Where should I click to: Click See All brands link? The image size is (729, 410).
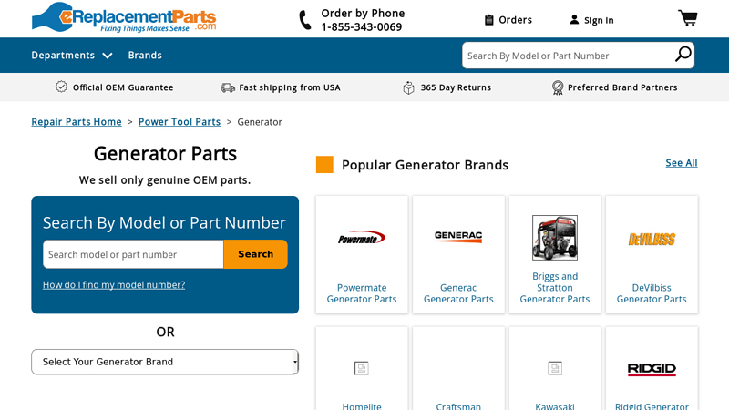(x=681, y=163)
